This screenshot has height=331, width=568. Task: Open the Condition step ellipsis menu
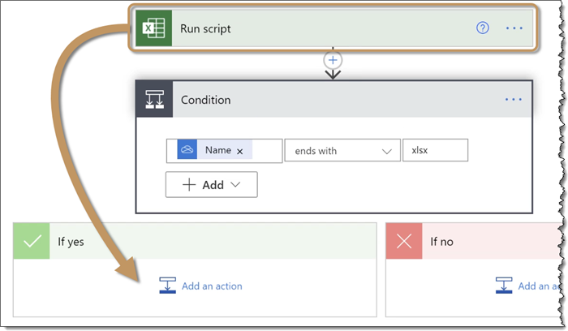513,100
